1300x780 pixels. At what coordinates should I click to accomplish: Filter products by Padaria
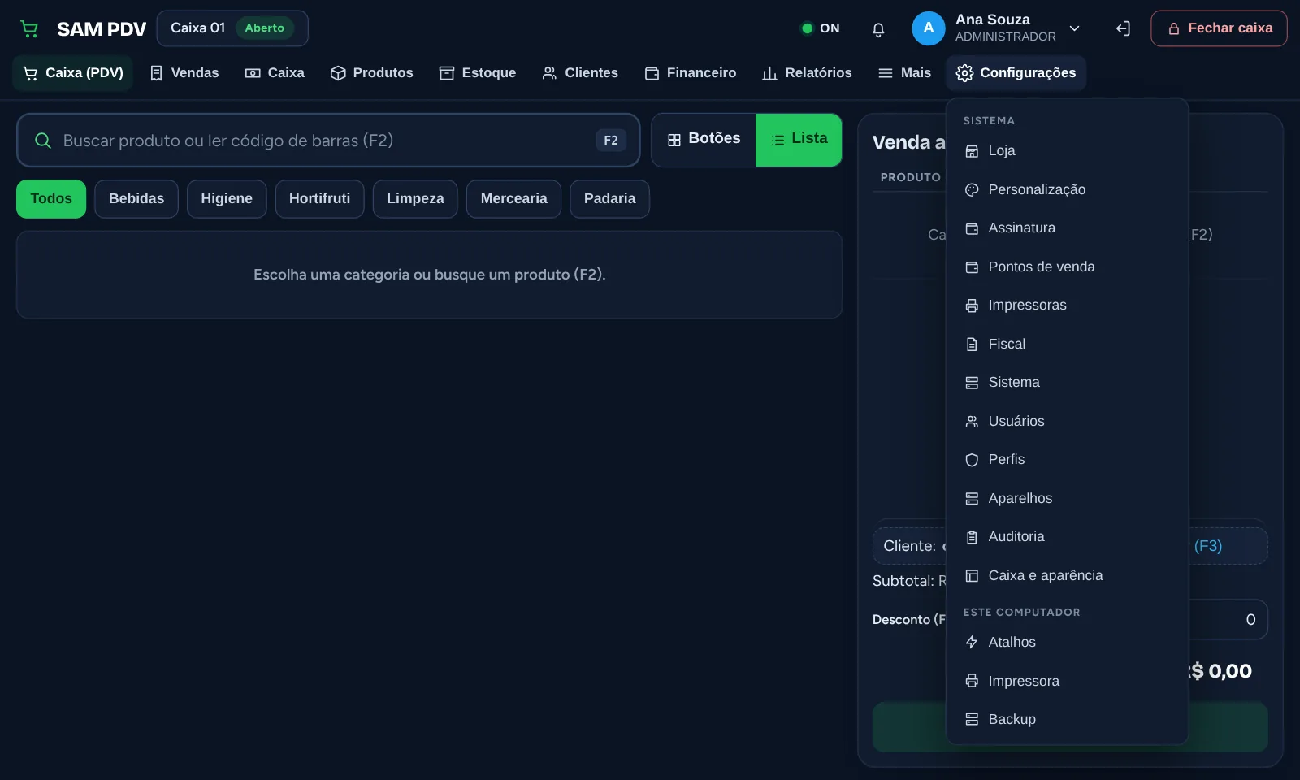609,199
